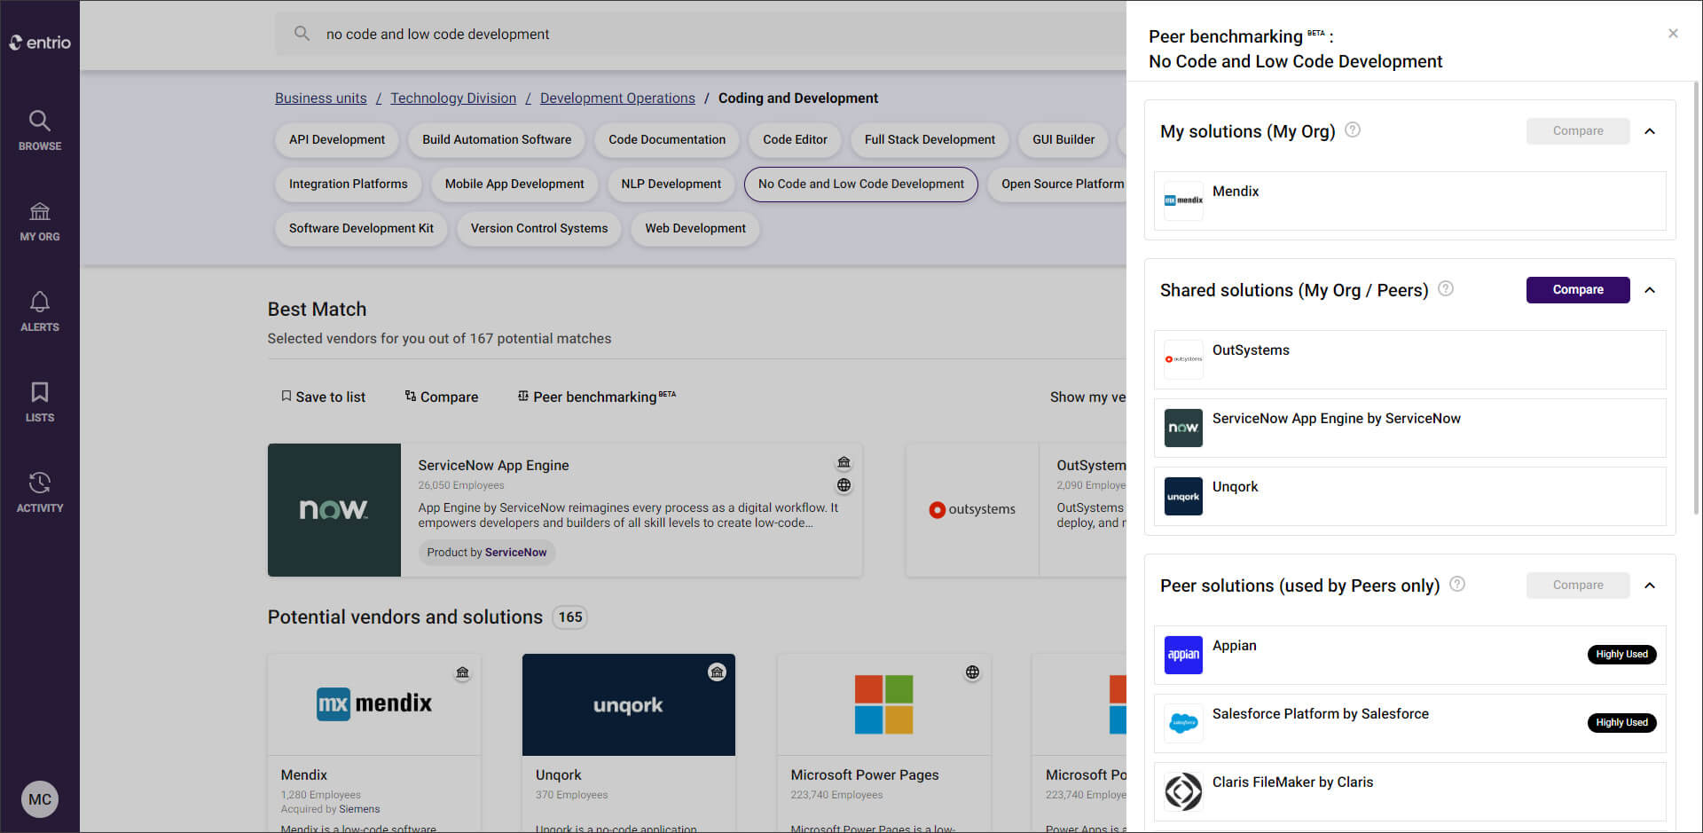Click Highly Used badge on Appian row
This screenshot has width=1703, height=833.
point(1621,655)
